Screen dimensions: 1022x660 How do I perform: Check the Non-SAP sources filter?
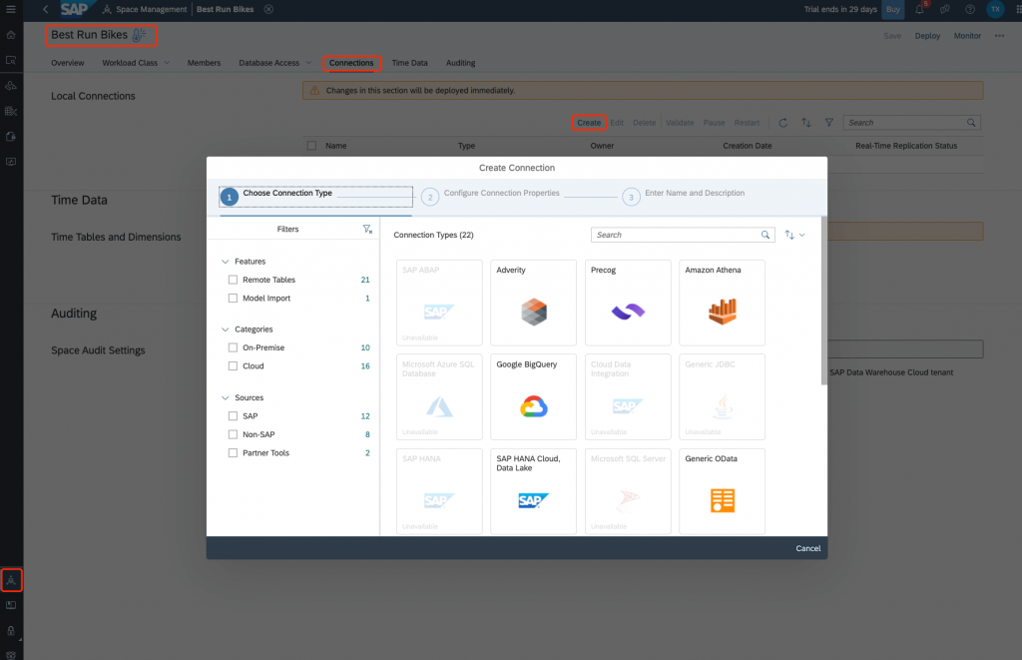(x=233, y=434)
